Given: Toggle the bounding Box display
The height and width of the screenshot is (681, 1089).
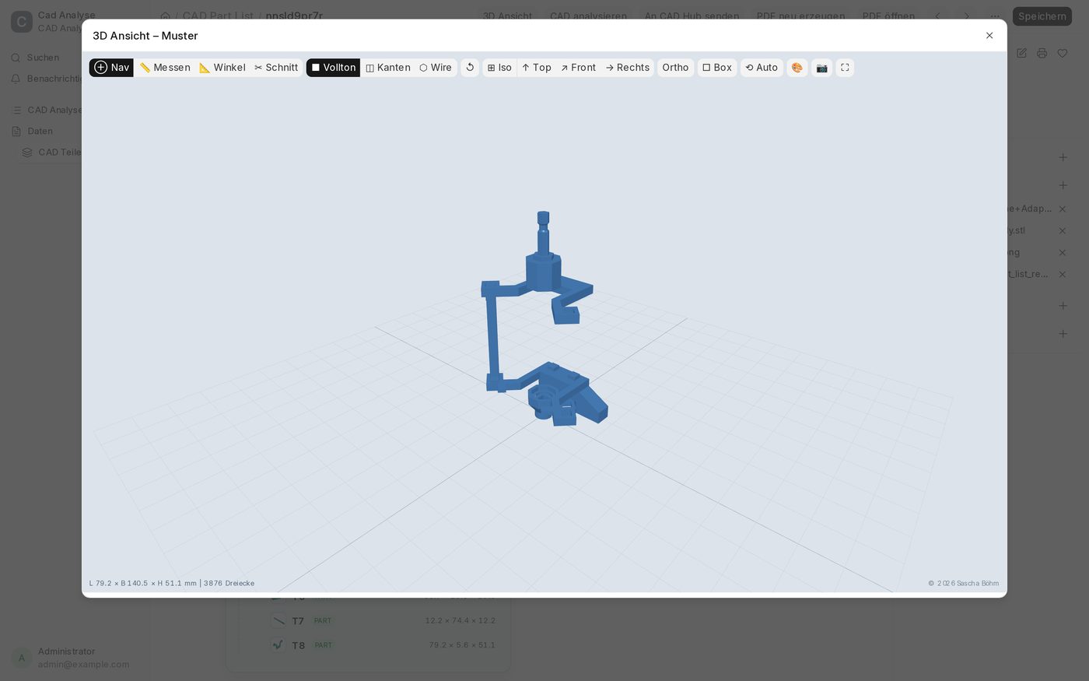Looking at the screenshot, I should [x=717, y=68].
